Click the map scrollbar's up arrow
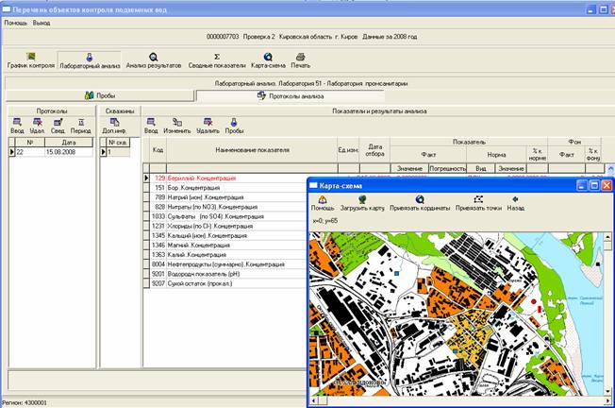The width and height of the screenshot is (615, 408). point(607,235)
